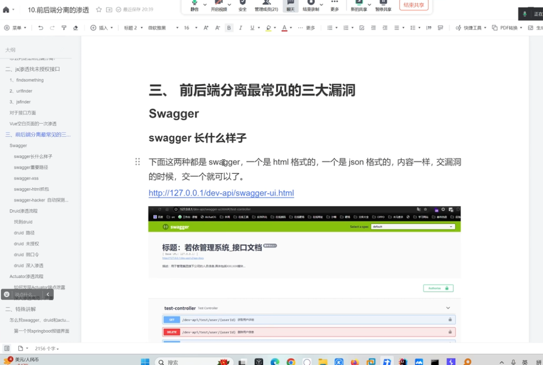Insert a numbered list

tap(345, 28)
